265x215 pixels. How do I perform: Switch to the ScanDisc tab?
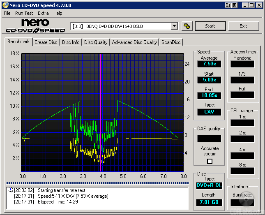pos(171,42)
